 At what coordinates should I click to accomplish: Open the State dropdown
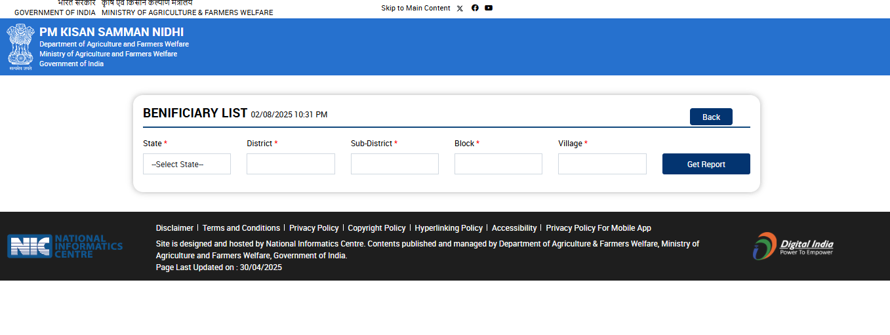click(187, 164)
